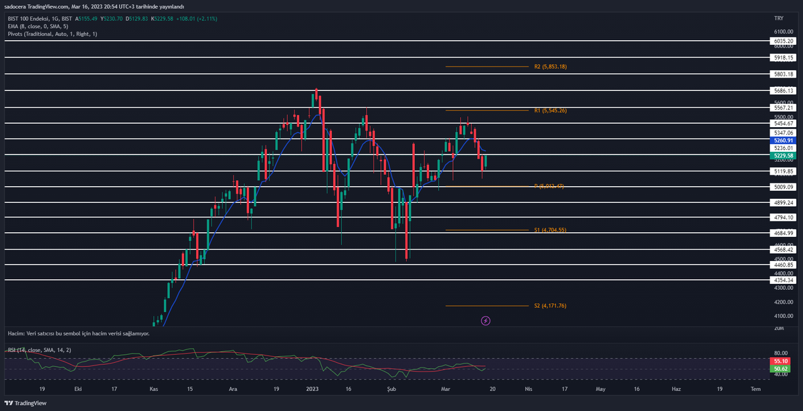The width and height of the screenshot is (803, 411).
Task: Click the 4684.99 price level label
Action: coord(782,233)
